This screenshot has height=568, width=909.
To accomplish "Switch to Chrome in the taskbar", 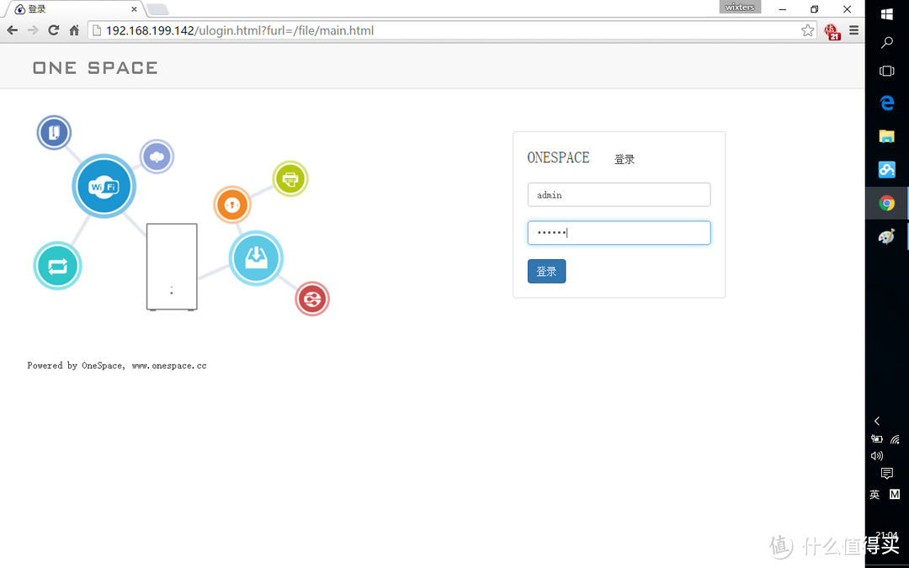I will click(x=886, y=203).
